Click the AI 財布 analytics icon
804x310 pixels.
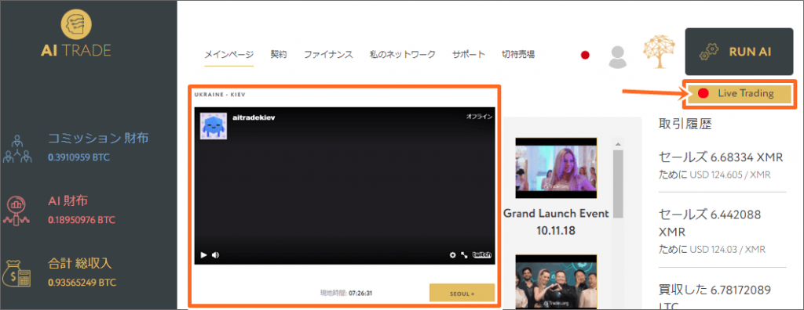point(17,211)
